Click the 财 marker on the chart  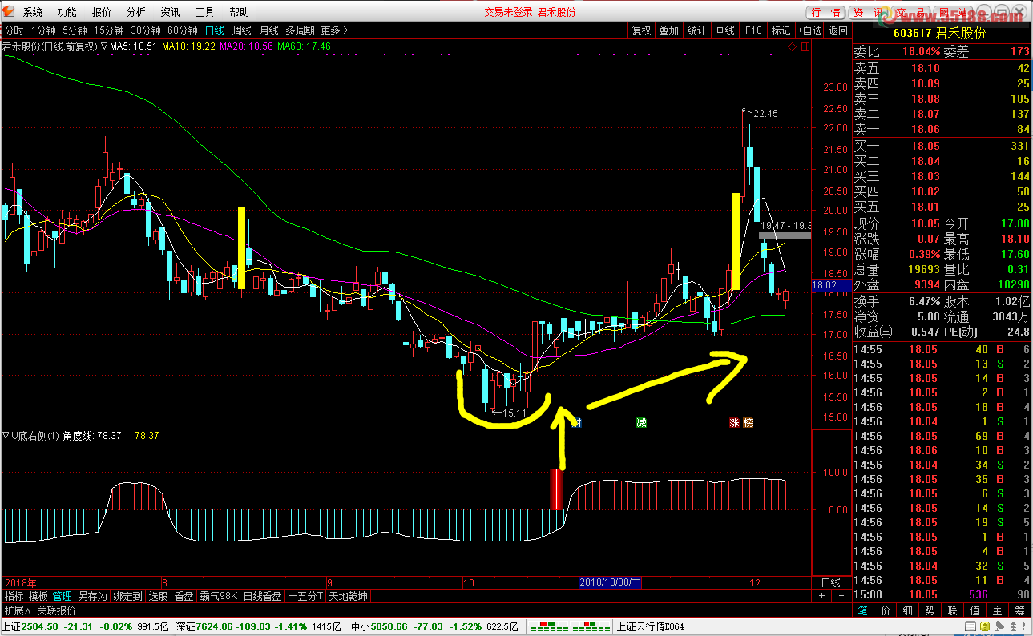(x=576, y=422)
